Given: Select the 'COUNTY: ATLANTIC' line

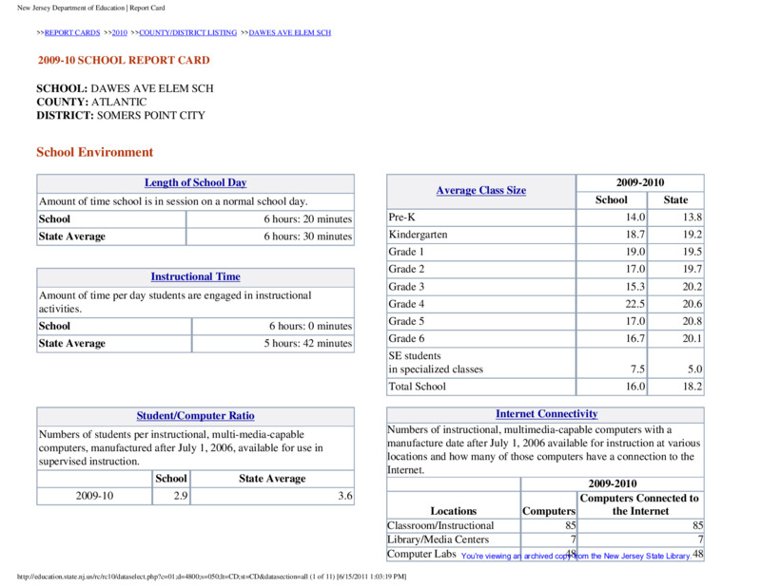Looking at the screenshot, I should point(91,102).
